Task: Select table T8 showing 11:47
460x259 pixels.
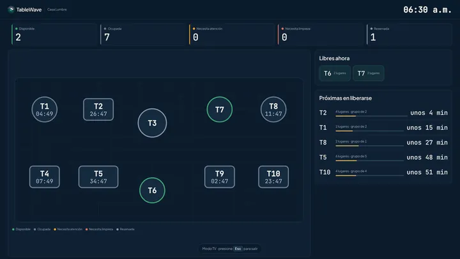Action: click(x=273, y=109)
